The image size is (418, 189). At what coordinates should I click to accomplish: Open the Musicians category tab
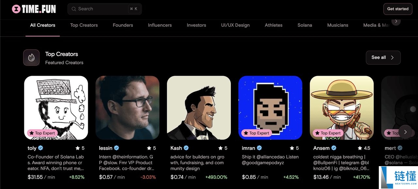tap(338, 25)
